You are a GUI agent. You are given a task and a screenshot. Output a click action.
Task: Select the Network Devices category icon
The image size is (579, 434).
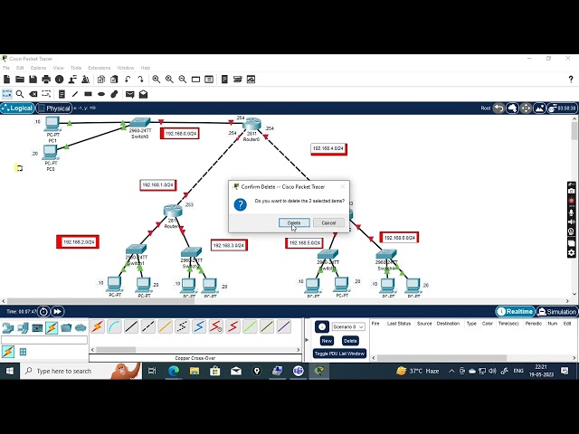8,327
